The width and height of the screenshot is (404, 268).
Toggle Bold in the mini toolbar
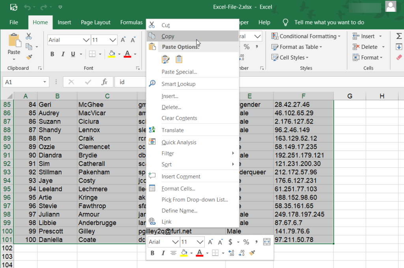click(x=153, y=253)
